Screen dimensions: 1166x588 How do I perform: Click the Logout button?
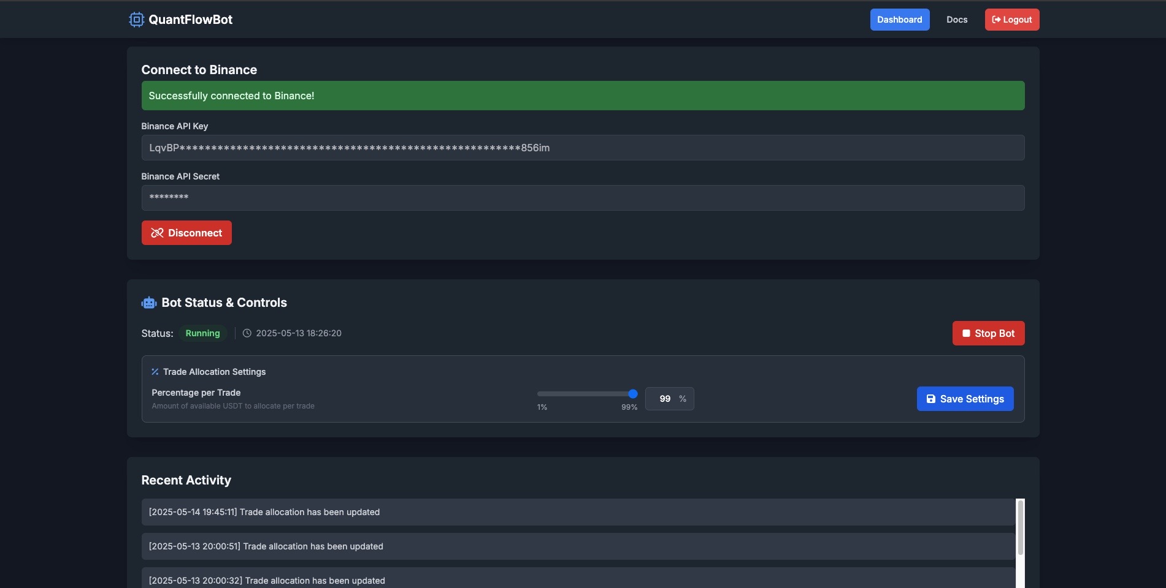(1011, 19)
